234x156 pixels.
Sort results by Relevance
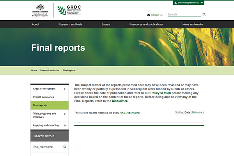click(198, 112)
